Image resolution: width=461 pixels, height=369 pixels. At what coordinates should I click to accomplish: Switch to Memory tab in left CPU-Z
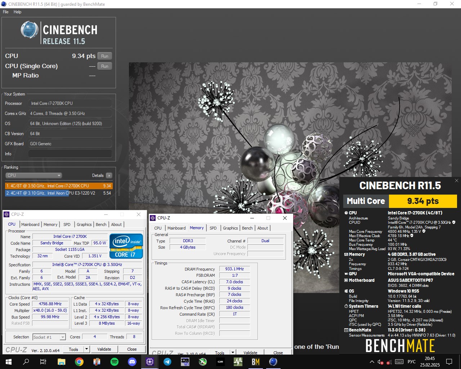[50, 224]
